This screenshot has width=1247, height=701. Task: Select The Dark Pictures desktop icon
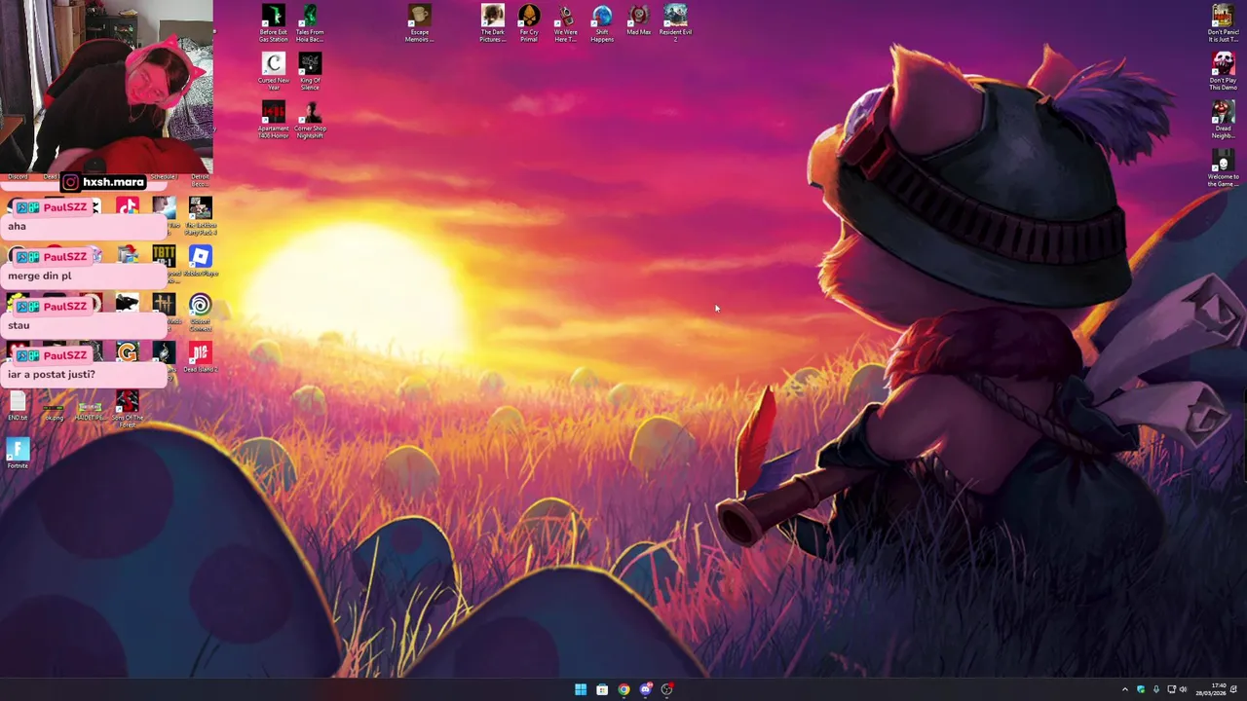click(x=493, y=23)
